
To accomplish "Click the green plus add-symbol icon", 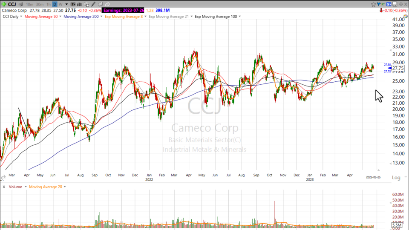I will [4, 4].
